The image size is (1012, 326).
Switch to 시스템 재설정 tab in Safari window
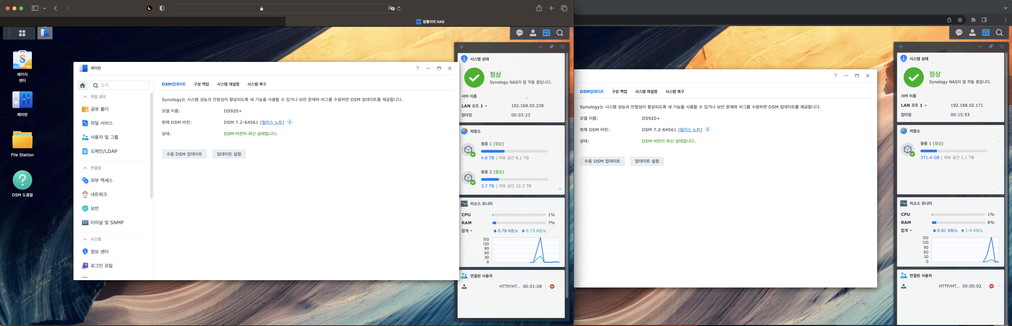click(228, 84)
